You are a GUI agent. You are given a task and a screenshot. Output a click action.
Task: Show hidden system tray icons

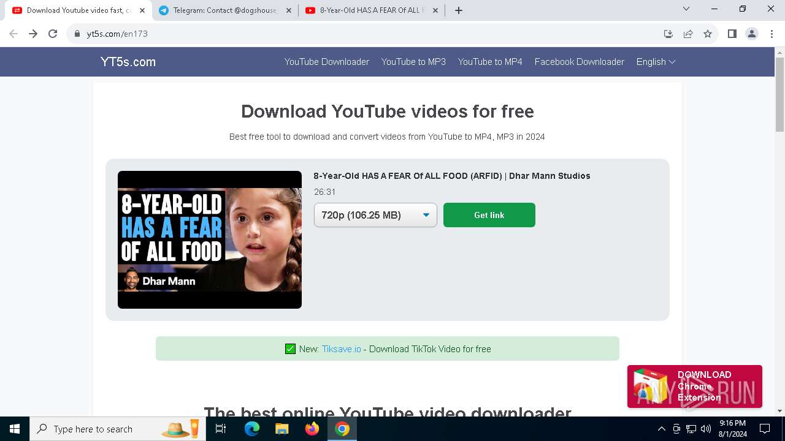coord(661,429)
